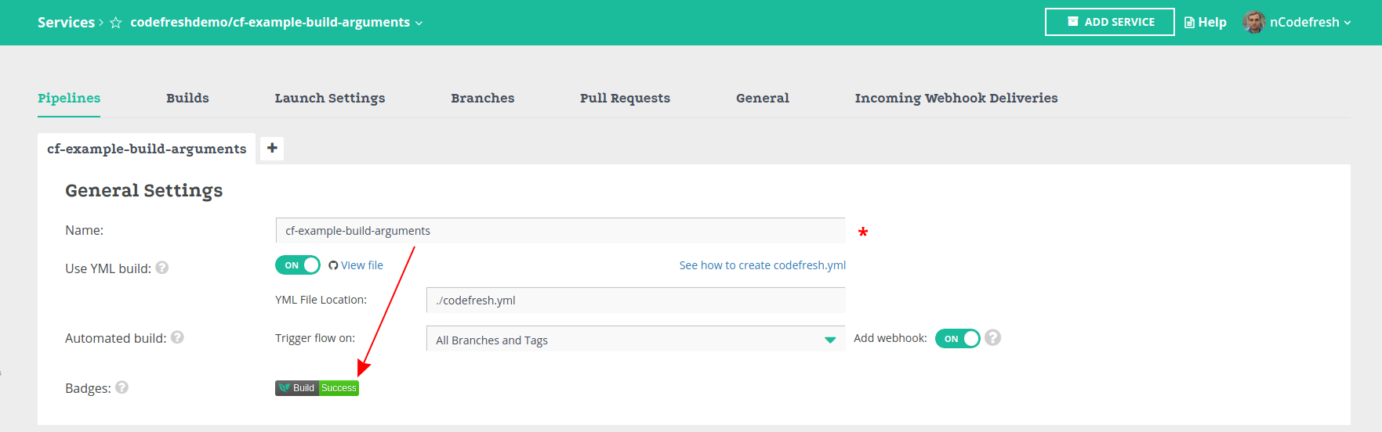Show help for Badges
Image resolution: width=1382 pixels, height=432 pixels.
click(x=122, y=387)
